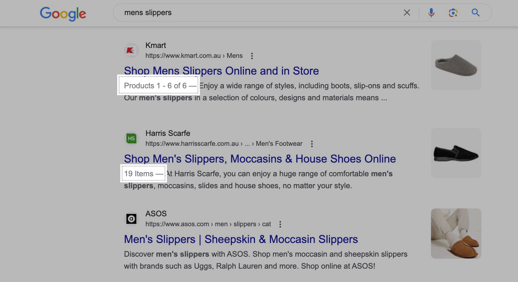Click the '19 Items' snippet text
518x282 pixels.
[x=139, y=174]
